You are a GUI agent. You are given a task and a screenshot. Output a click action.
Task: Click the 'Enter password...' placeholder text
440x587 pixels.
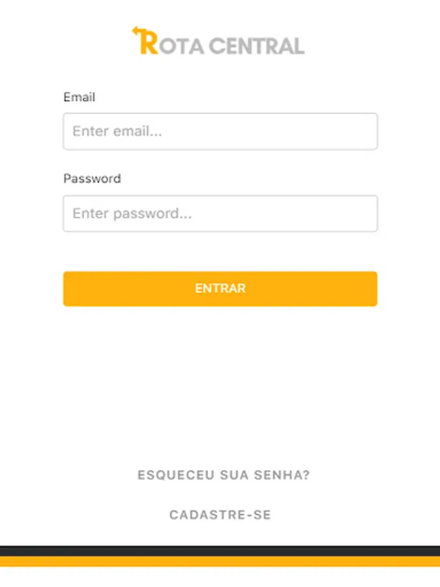coord(132,213)
